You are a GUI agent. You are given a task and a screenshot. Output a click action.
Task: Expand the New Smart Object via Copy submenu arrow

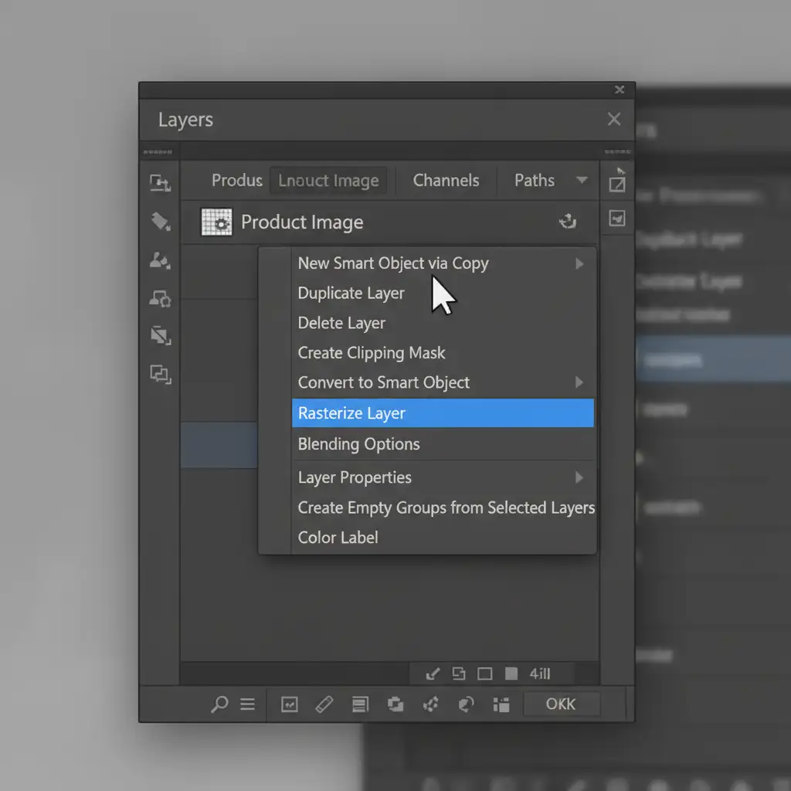pos(579,264)
